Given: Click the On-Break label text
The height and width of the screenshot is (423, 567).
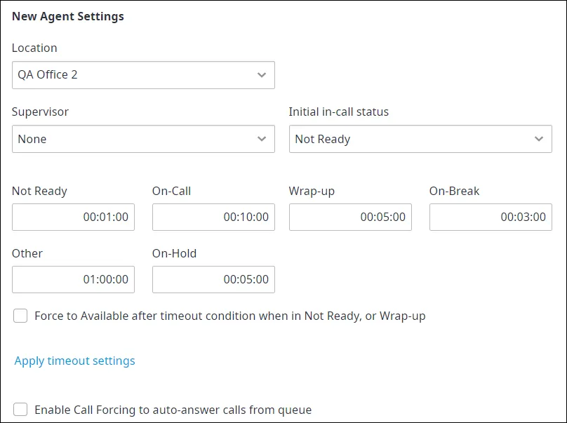Looking at the screenshot, I should (454, 191).
